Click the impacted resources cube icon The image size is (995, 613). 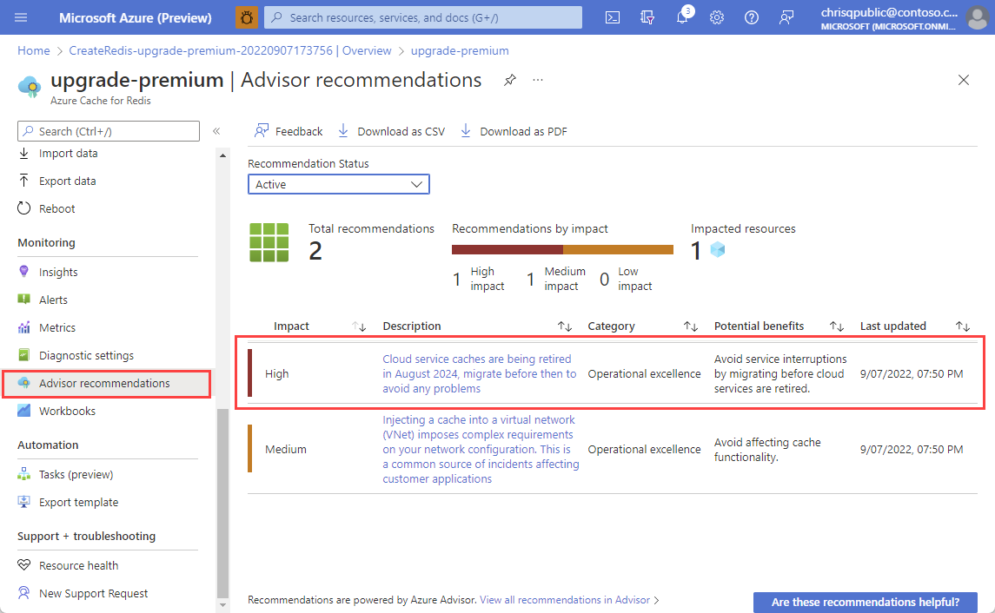tap(718, 250)
